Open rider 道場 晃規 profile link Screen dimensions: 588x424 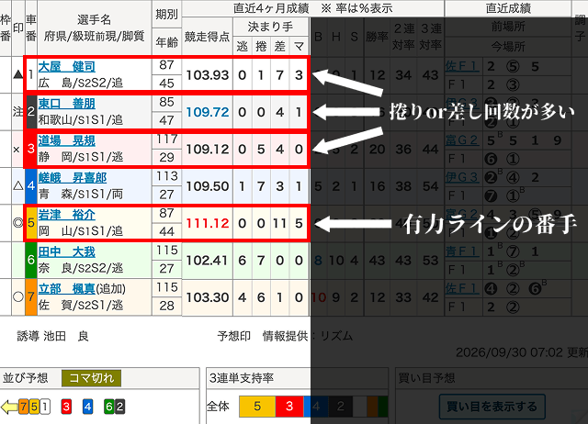67,140
